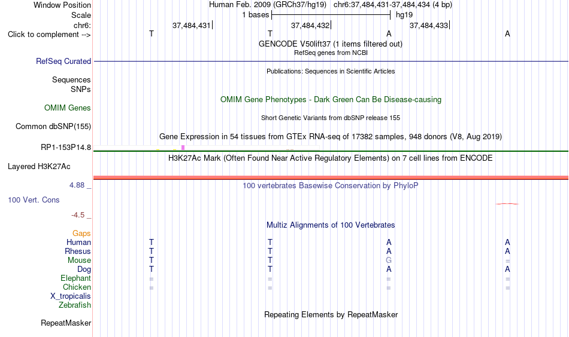Open 'Publications: Sequences in Scientific Articles' title

[x=331, y=71]
